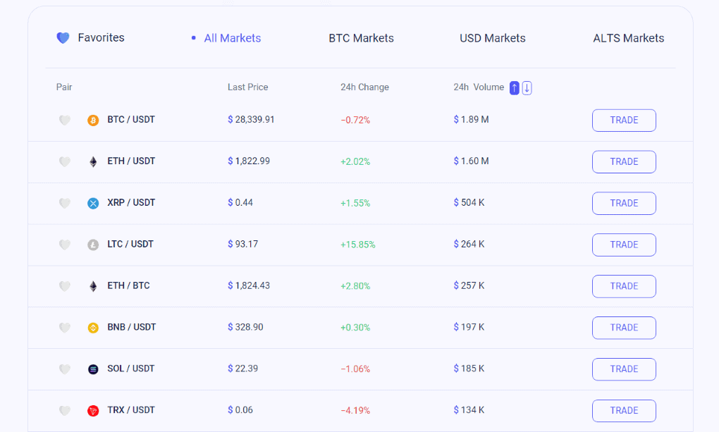Click the -0.72% change value
The image size is (719, 432).
coord(355,120)
